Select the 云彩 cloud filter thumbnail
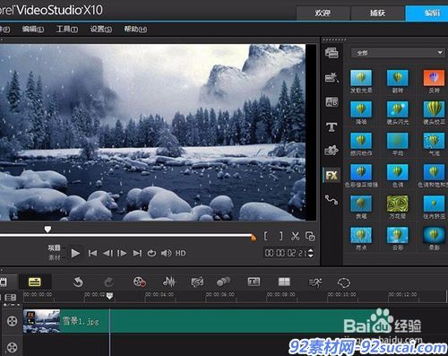Image resolution: width=448 pixels, height=356 pixels. (x=398, y=235)
